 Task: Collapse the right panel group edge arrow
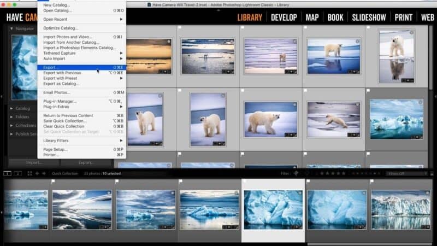pyautogui.click(x=435, y=97)
